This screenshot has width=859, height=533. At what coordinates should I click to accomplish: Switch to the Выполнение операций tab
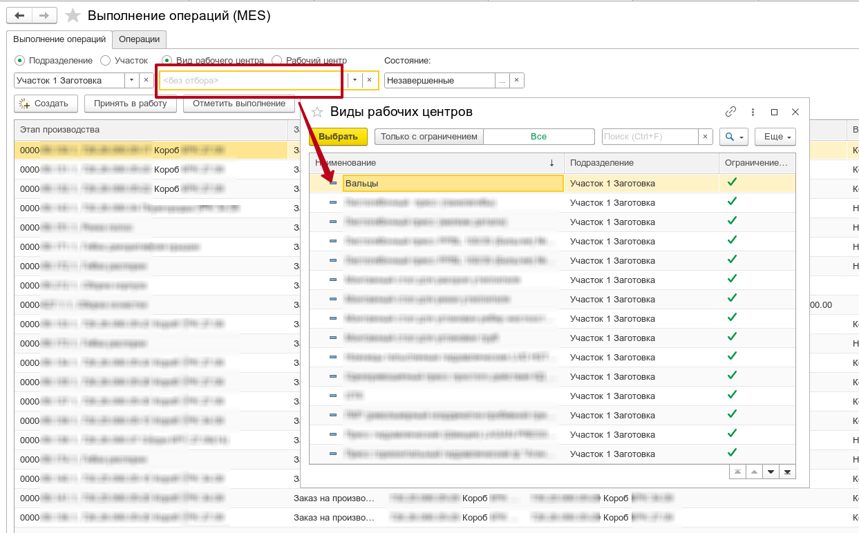tap(59, 39)
